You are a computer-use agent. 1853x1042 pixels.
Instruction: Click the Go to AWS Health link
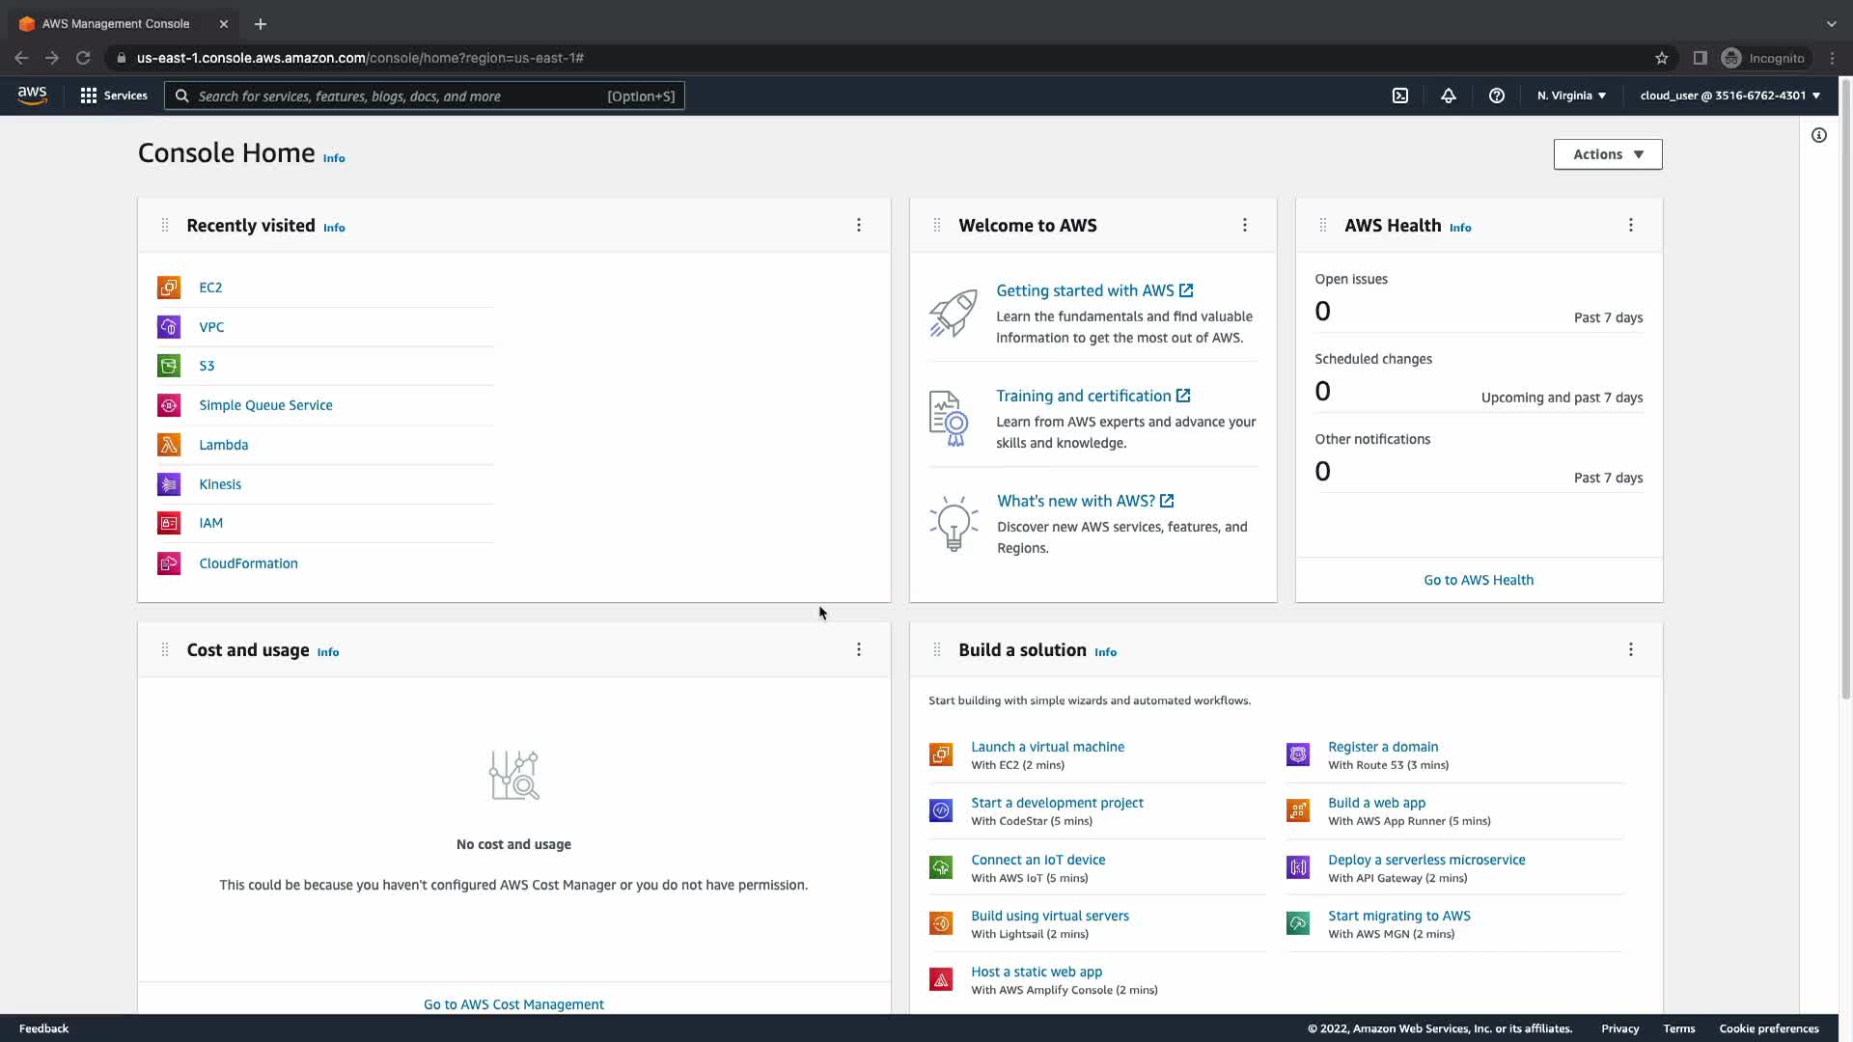coord(1479,580)
